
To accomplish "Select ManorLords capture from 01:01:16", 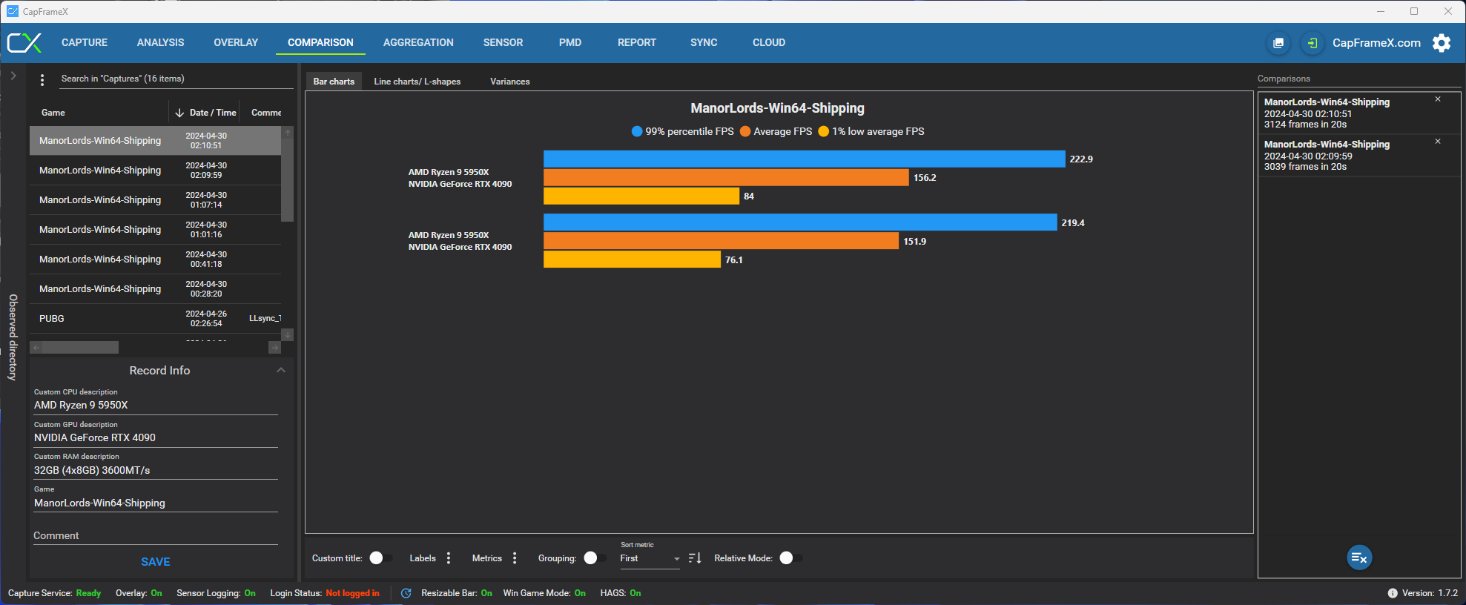I will (155, 230).
